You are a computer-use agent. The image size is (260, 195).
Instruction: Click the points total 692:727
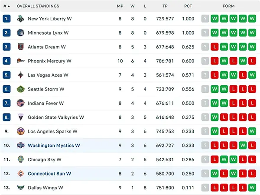click(165, 146)
